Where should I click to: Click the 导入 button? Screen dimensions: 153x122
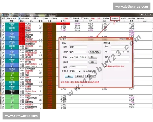click(x=93, y=57)
